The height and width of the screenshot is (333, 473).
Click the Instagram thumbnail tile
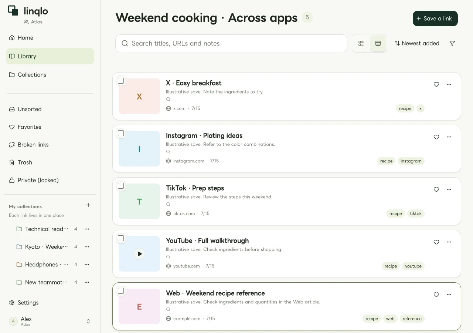(x=139, y=149)
